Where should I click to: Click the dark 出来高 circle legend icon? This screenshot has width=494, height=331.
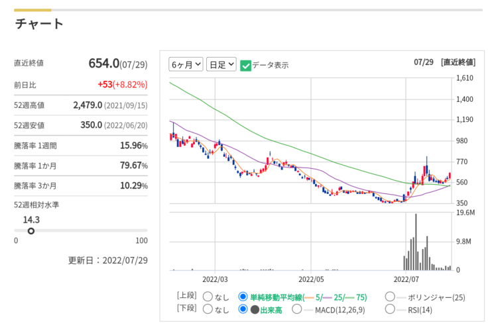pyautogui.click(x=255, y=310)
